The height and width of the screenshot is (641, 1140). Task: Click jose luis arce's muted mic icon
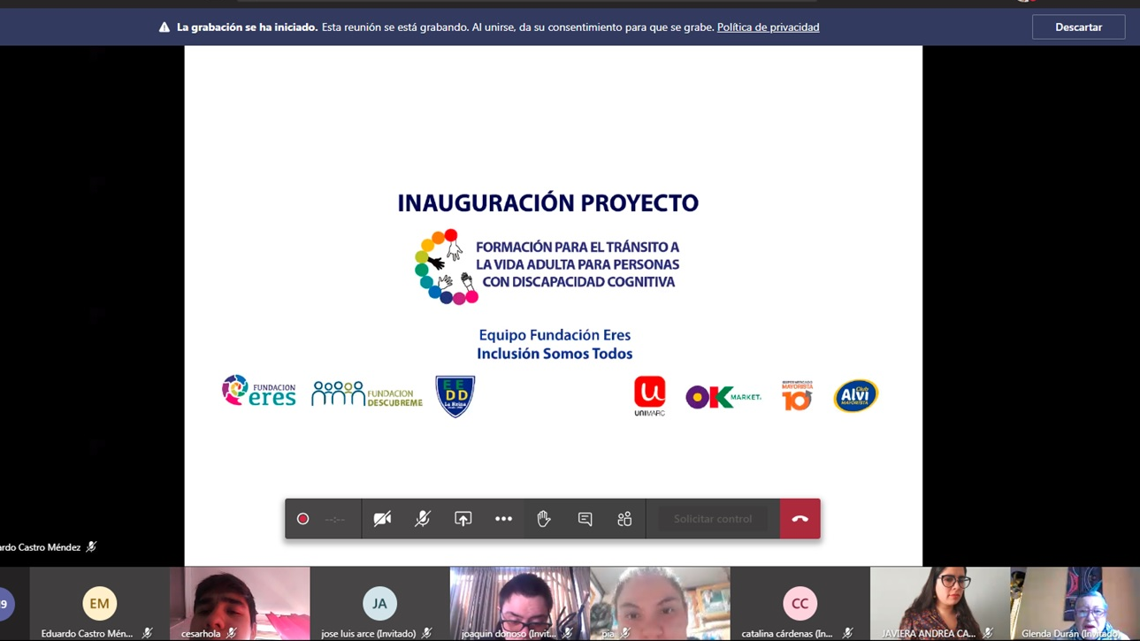point(427,633)
